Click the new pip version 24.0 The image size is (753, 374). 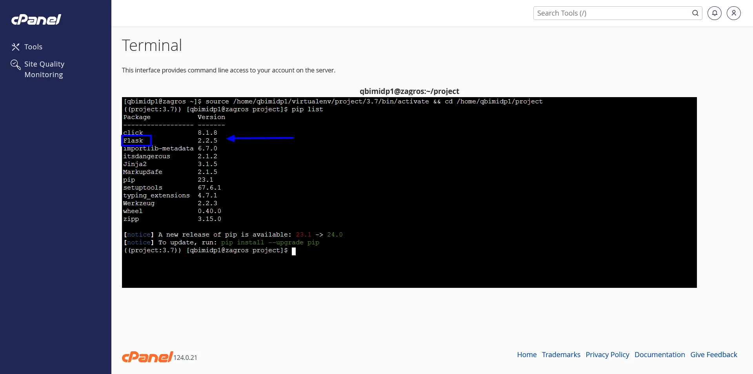point(335,235)
